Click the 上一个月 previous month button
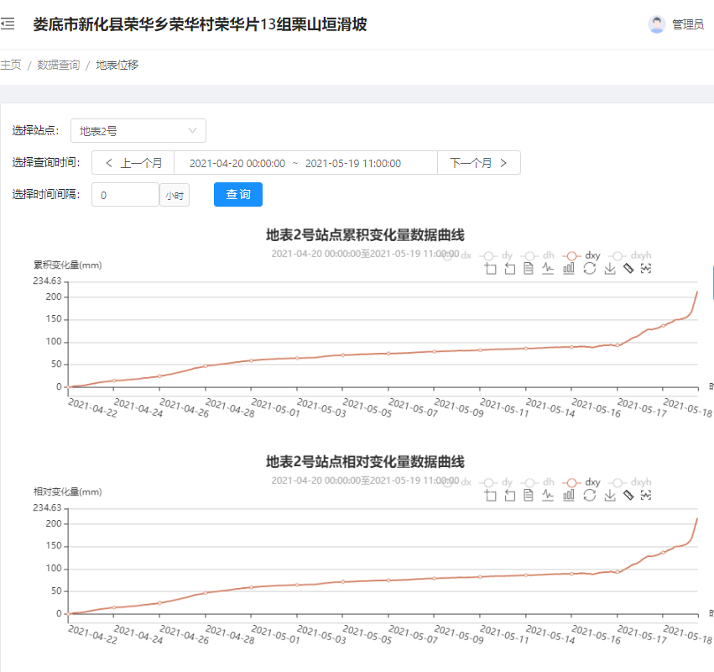 (133, 163)
